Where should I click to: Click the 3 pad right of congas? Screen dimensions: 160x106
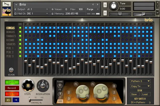pyautogui.click(x=114, y=98)
